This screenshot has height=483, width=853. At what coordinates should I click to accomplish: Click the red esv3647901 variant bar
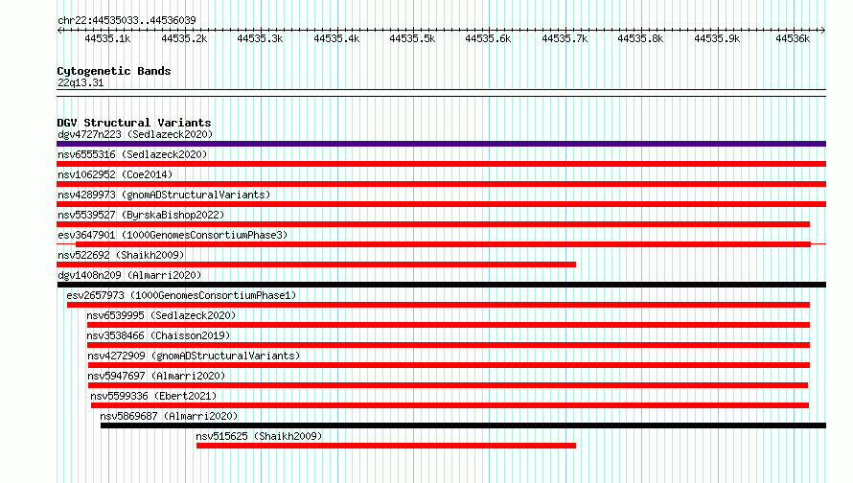(444, 244)
